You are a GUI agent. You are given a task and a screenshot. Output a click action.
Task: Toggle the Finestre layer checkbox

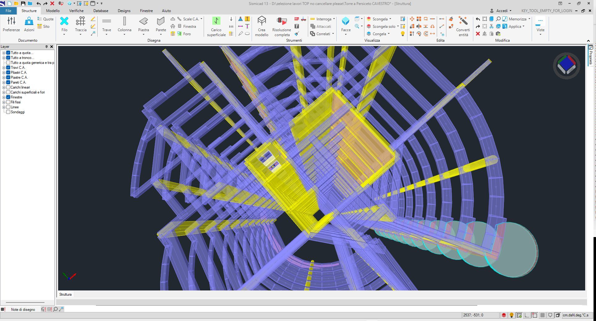(x=8, y=97)
